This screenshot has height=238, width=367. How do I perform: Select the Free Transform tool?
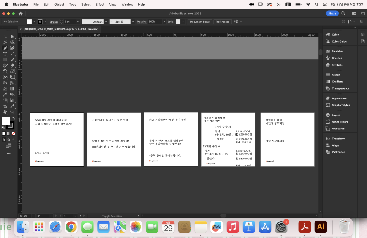13,77
